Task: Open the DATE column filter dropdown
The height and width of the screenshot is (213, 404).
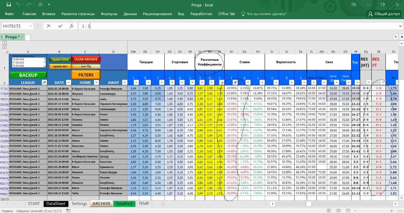Action: (68, 82)
